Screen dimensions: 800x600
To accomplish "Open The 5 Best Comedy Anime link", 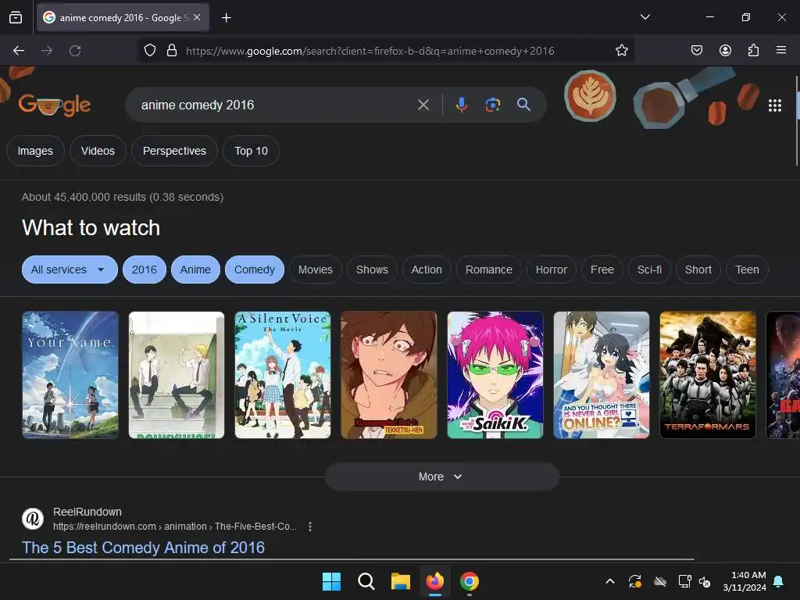I will pos(144,548).
